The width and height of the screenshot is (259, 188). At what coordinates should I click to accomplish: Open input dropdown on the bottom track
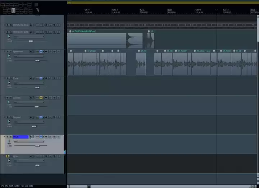(29, 161)
